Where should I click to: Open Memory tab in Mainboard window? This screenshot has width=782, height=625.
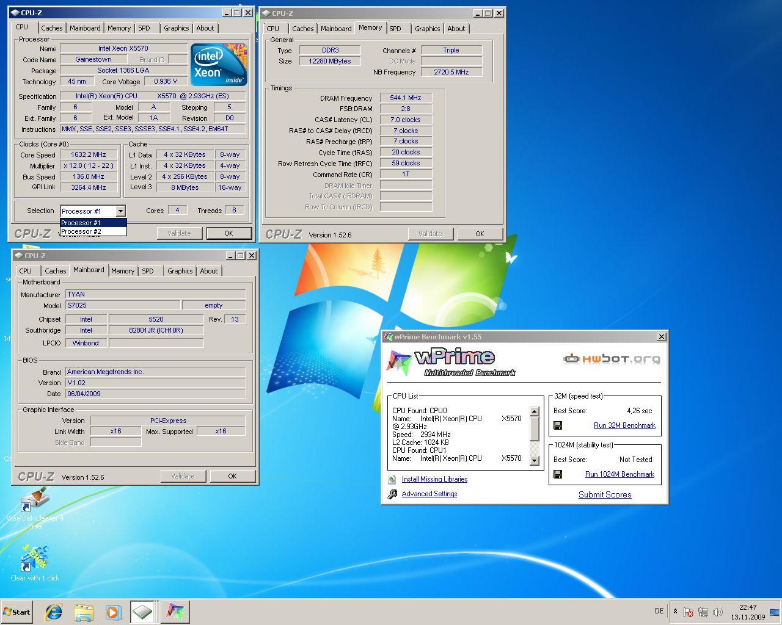pos(123,271)
